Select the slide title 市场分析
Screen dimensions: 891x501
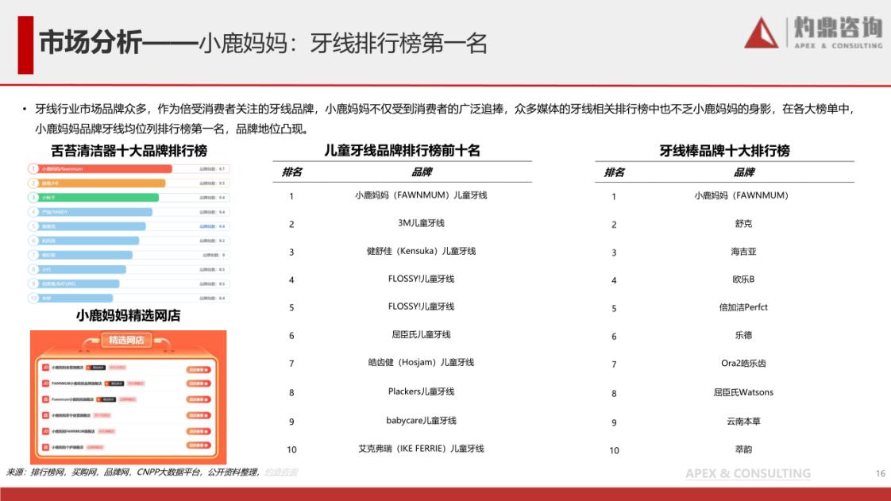click(91, 43)
